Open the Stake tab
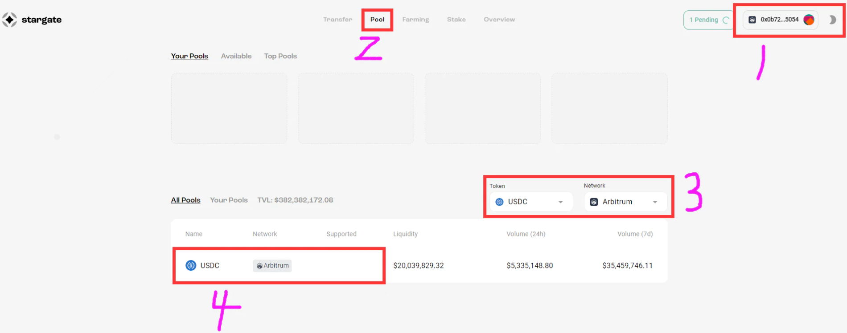The height and width of the screenshot is (333, 847). (x=456, y=20)
